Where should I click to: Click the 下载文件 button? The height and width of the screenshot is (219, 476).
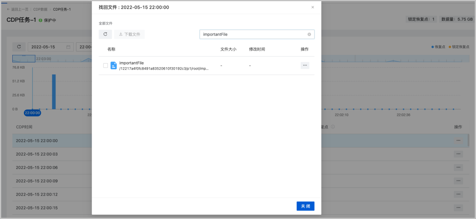(129, 34)
